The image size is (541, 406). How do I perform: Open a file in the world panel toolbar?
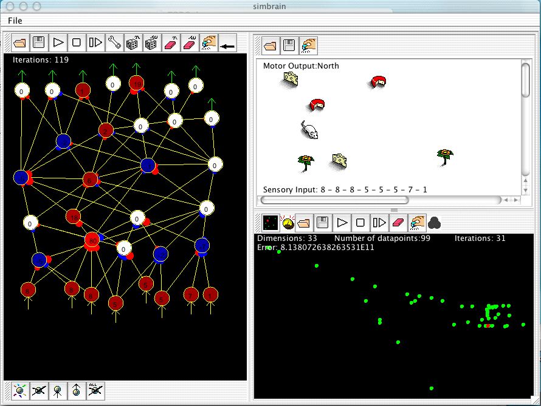(x=270, y=44)
